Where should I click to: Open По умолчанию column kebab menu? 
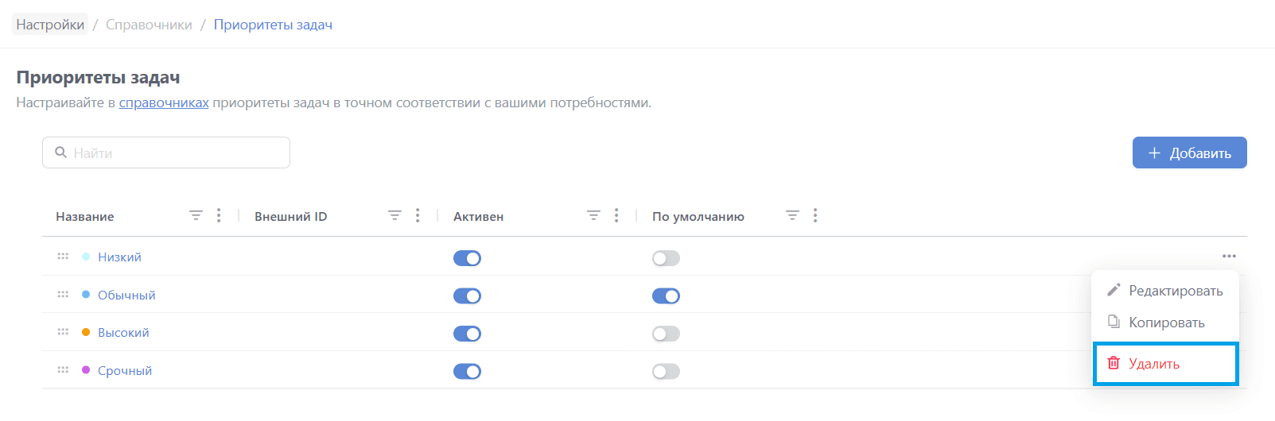(x=815, y=216)
